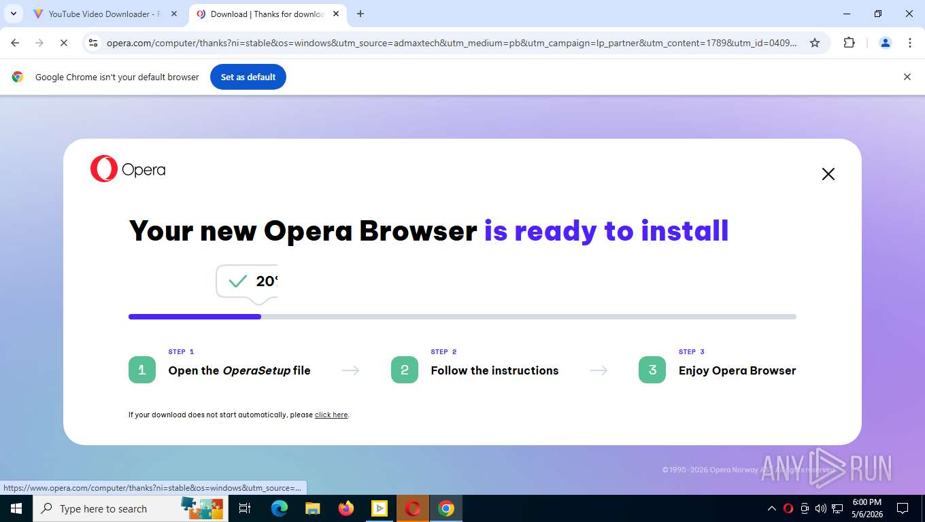Open the Chrome profile avatar
Image resolution: width=925 pixels, height=522 pixels.
click(885, 43)
